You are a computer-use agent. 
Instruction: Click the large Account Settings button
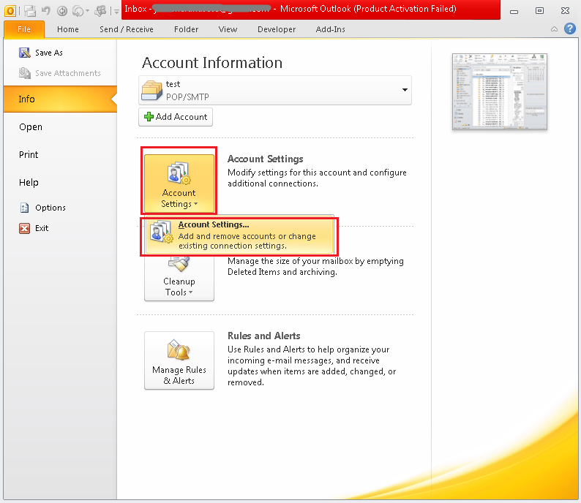[179, 184]
